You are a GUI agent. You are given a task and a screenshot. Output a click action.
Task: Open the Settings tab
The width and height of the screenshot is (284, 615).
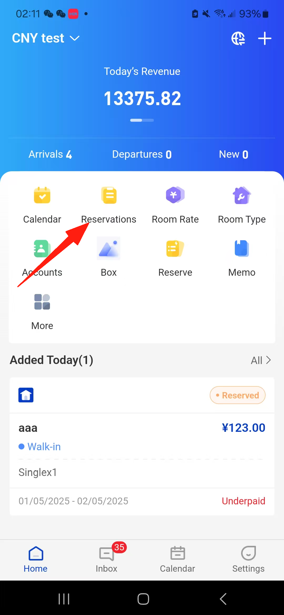(248, 558)
